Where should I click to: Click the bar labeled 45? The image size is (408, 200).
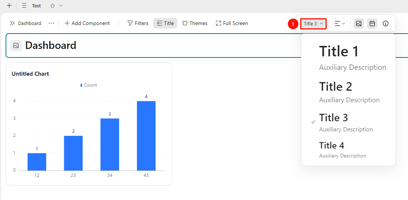146,136
